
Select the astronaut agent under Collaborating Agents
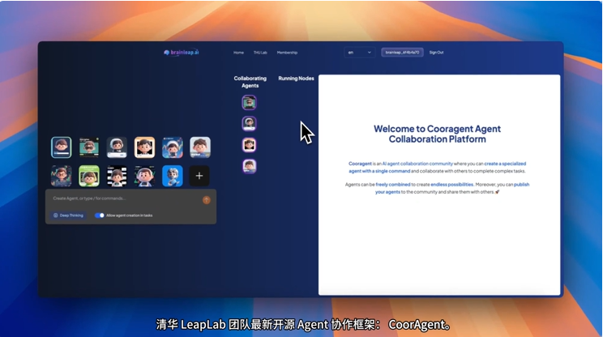tap(249, 124)
